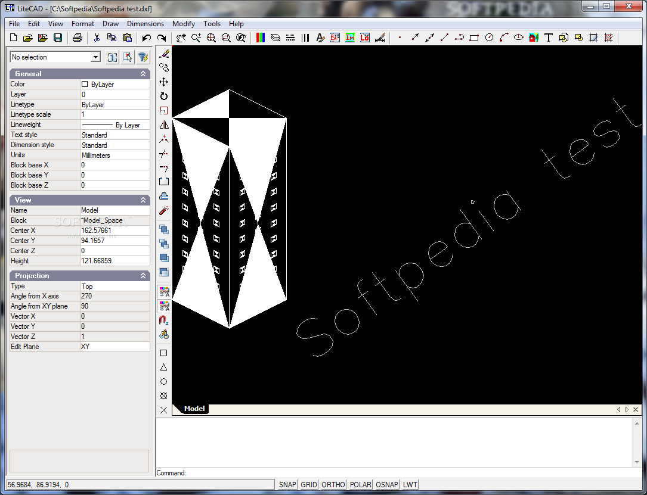This screenshot has height=495, width=647.
Task: Select the Zoom extents magnifier icon
Action: coord(211,38)
